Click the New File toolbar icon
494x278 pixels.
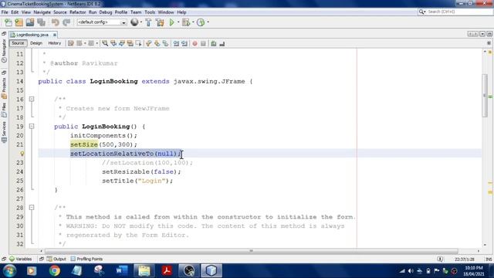coord(8,22)
